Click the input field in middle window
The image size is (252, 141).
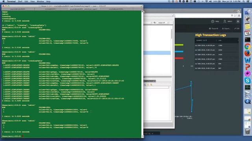157,87
